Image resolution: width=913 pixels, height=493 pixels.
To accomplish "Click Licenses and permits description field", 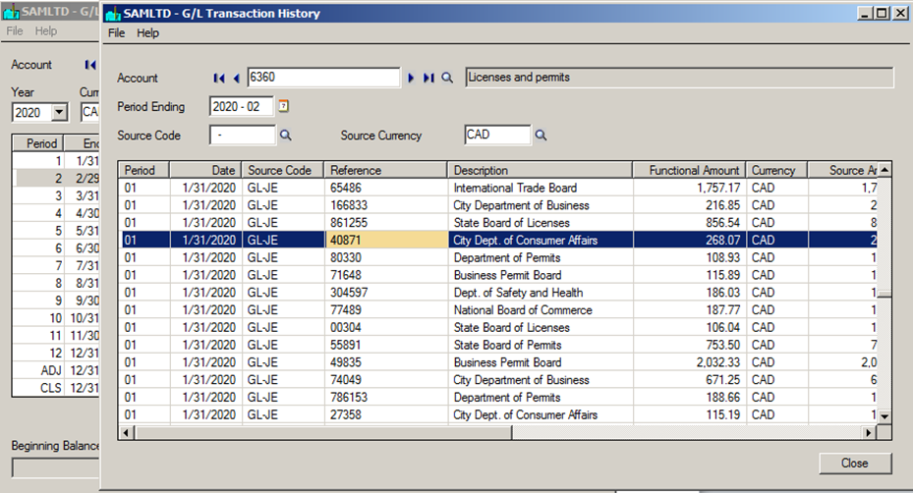I will coord(679,78).
